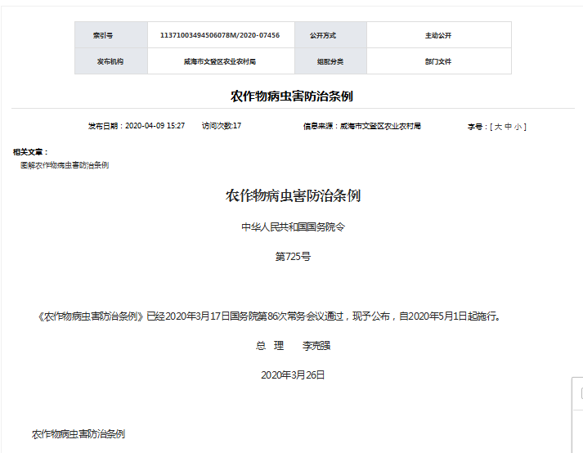Click the 公开方式 header cell
Viewport: 583px width, 453px height.
(x=322, y=35)
